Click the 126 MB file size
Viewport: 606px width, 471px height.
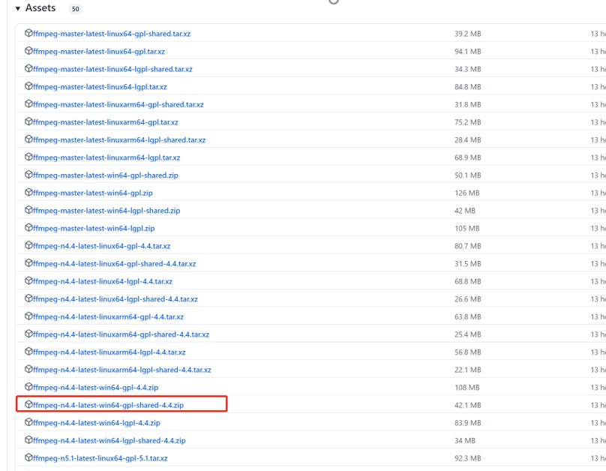466,193
